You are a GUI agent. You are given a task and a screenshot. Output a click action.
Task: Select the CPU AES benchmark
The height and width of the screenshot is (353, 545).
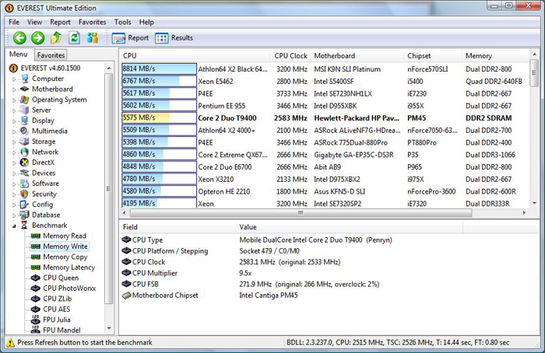point(56,309)
